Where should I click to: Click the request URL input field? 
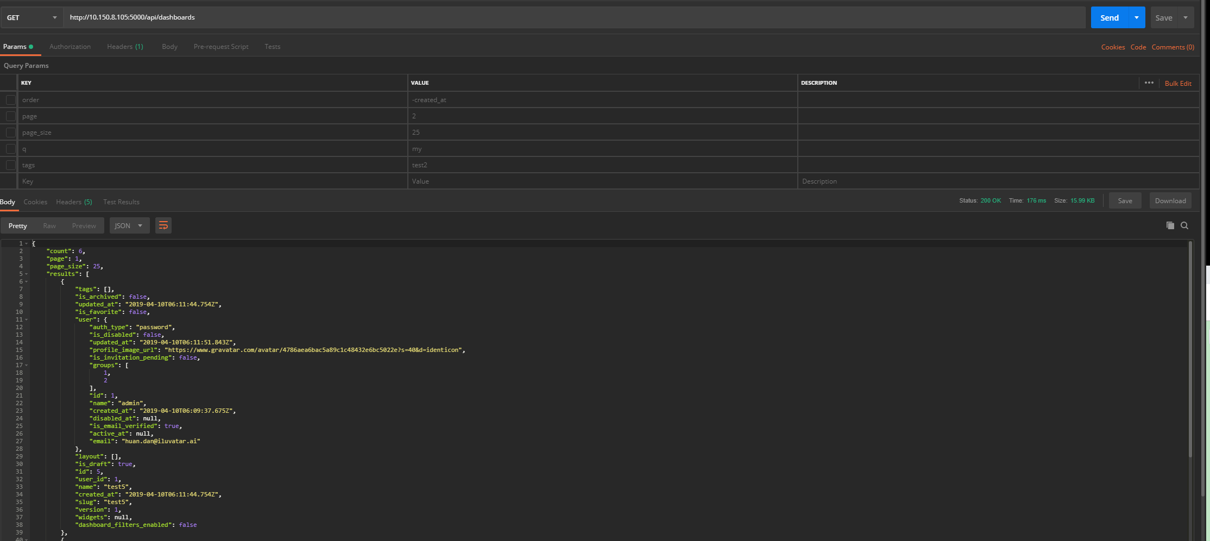click(326, 17)
